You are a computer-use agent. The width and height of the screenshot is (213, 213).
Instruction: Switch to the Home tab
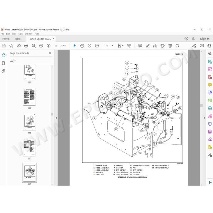(6, 39)
